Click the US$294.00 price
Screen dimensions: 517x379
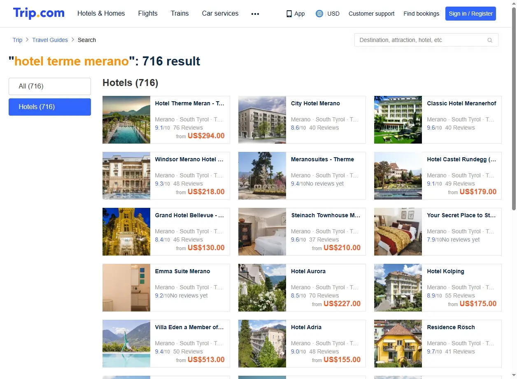(206, 136)
